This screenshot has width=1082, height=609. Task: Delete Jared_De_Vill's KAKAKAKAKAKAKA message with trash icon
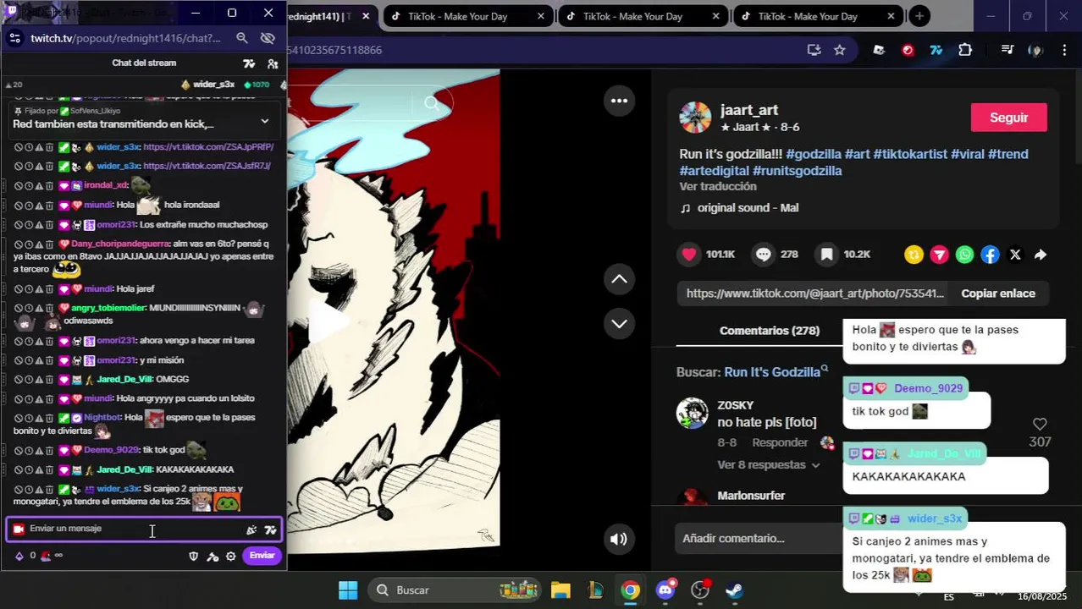[x=49, y=469]
